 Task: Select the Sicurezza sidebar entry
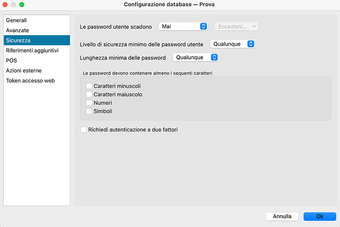[x=37, y=40]
